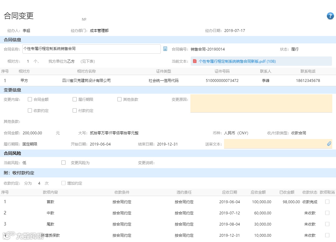Viewport: 336px width, 242px height.
Task: Click contact name 李峰
Action: (x=265, y=81)
